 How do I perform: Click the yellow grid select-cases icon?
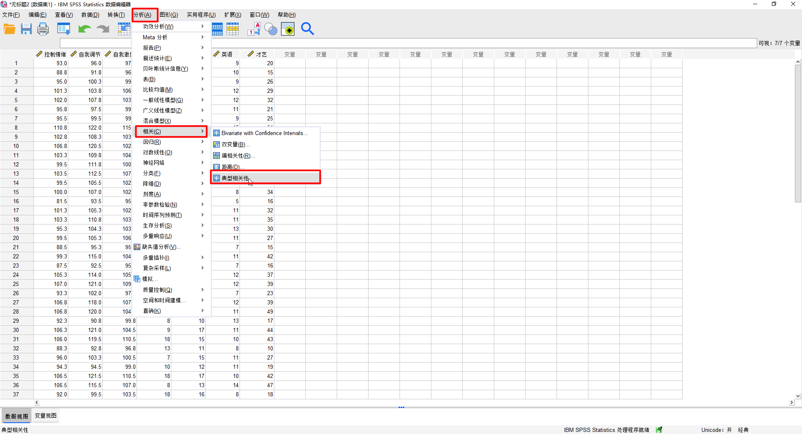[232, 29]
